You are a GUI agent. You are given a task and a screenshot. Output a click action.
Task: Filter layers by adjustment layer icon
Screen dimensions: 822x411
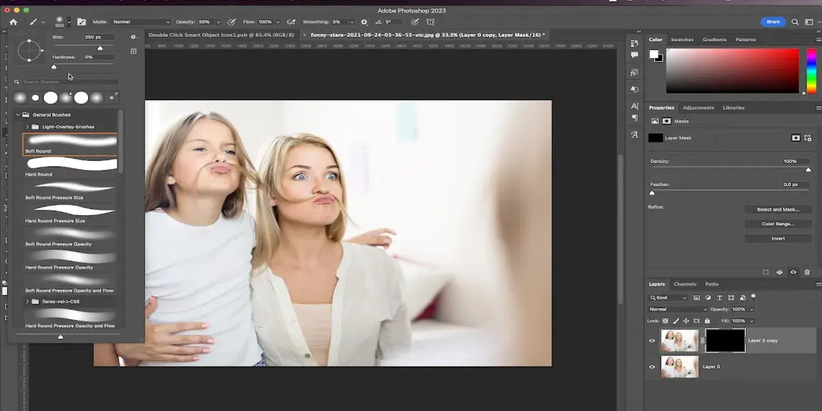point(708,298)
